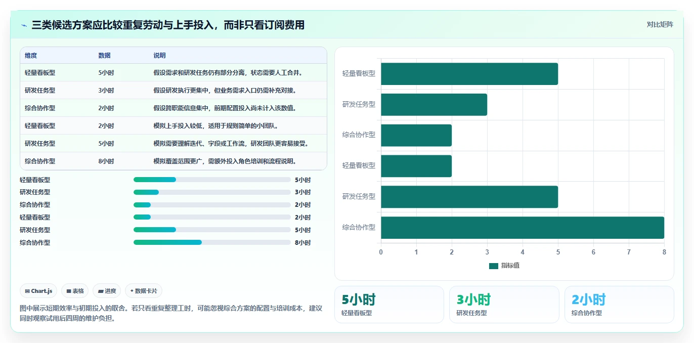Viewport: 694px width, 343px height.
Task: Click the 3小时 value in the table
Action: pos(106,91)
